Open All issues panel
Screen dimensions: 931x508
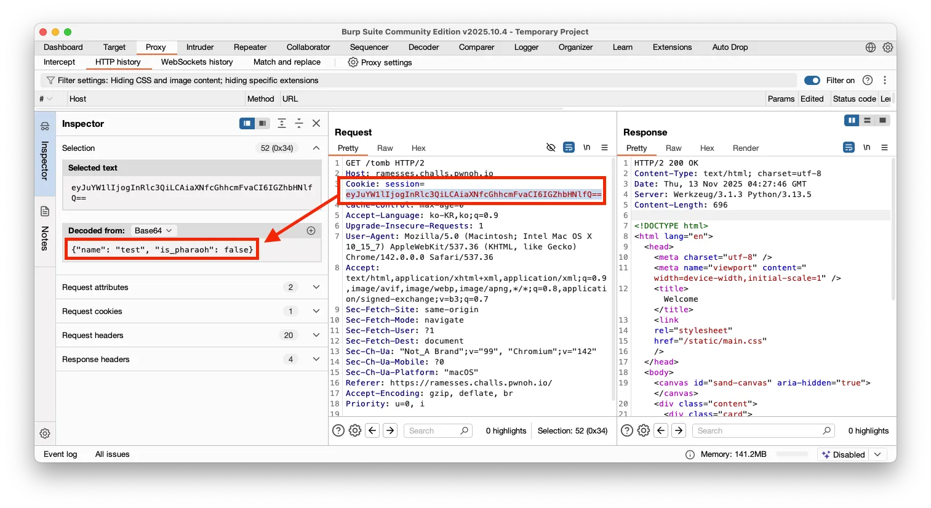(113, 454)
